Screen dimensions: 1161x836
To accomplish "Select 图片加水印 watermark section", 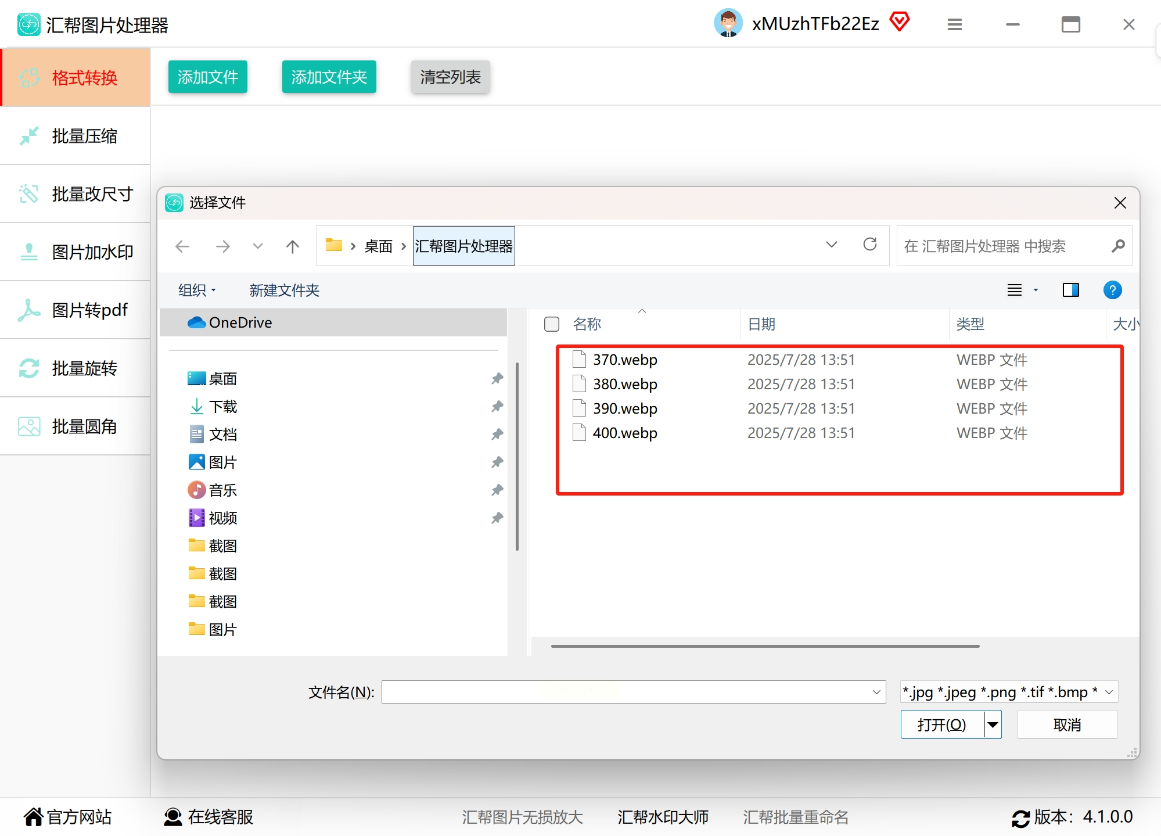I will pyautogui.click(x=76, y=252).
